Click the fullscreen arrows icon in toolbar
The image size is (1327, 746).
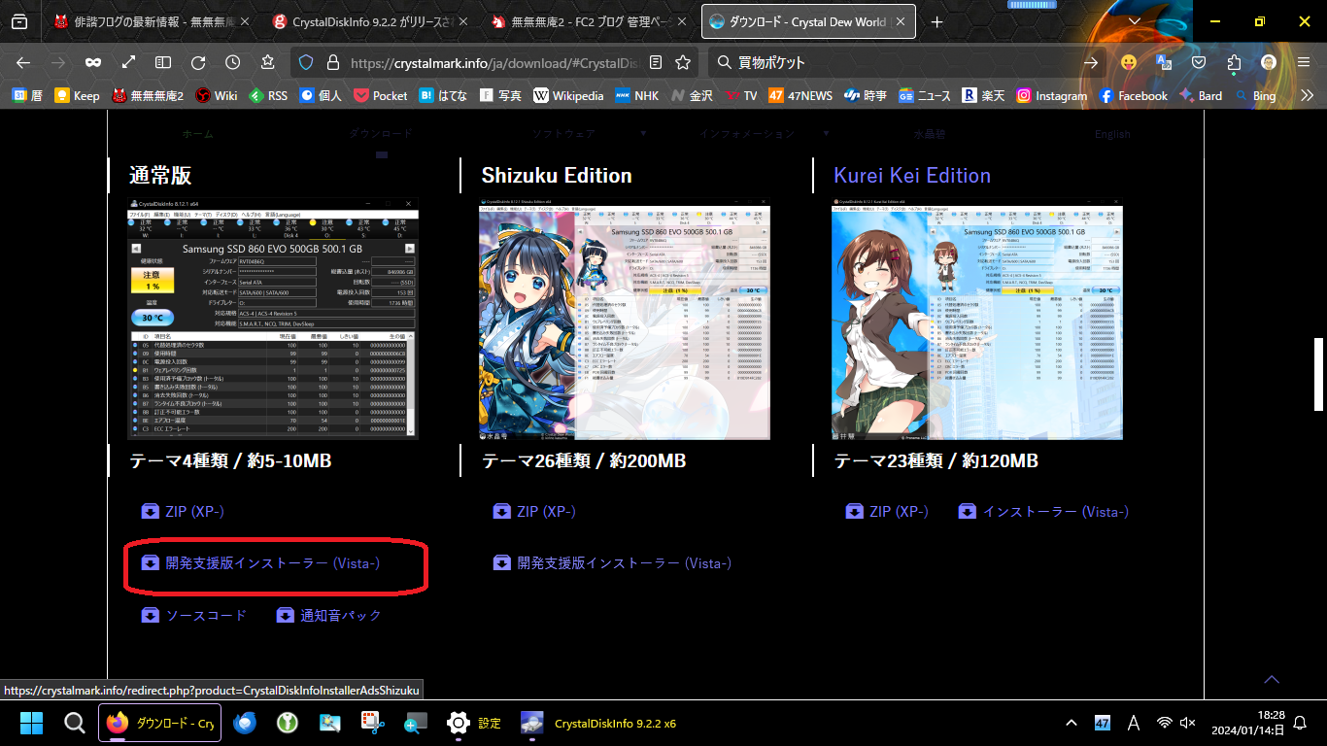click(128, 62)
